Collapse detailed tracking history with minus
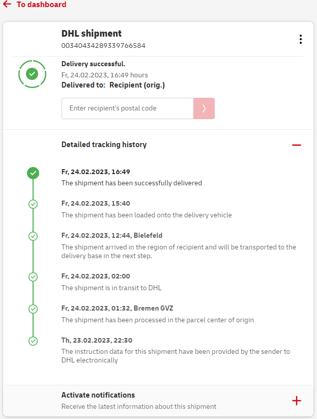Image resolution: width=317 pixels, height=419 pixels. pos(297,145)
